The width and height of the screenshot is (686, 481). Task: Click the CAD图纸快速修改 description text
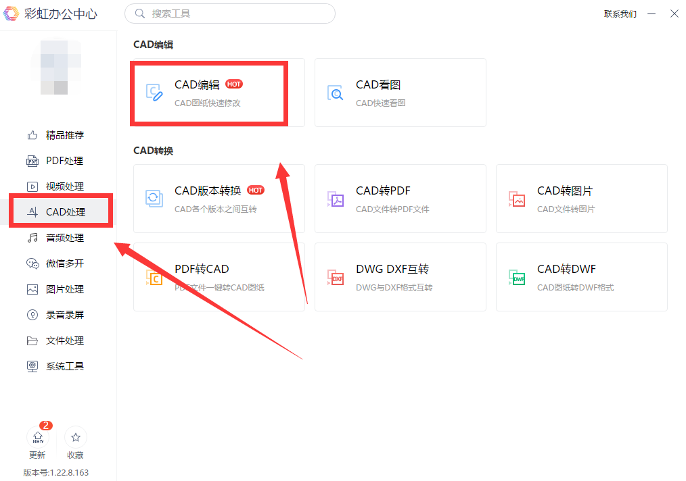208,103
